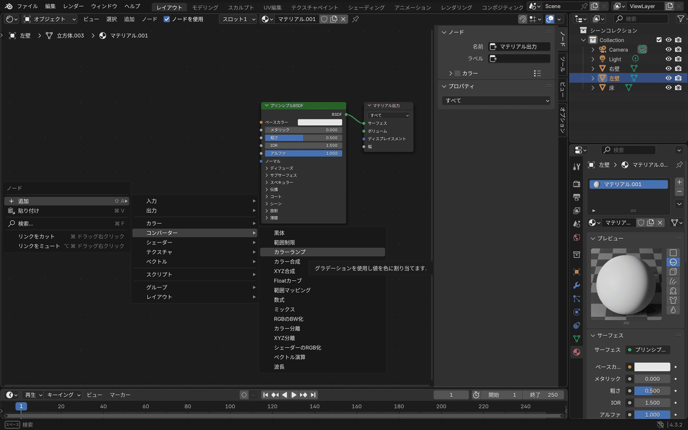This screenshot has width=688, height=430.
Task: Disable the ノードを使用 checkbox
Action: point(167,19)
